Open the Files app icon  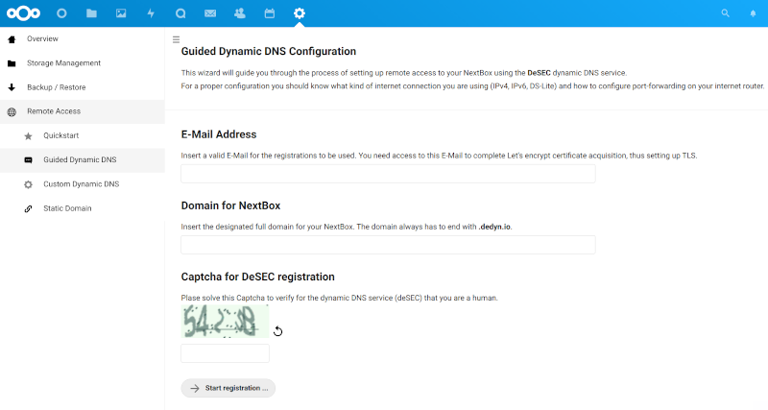click(91, 13)
